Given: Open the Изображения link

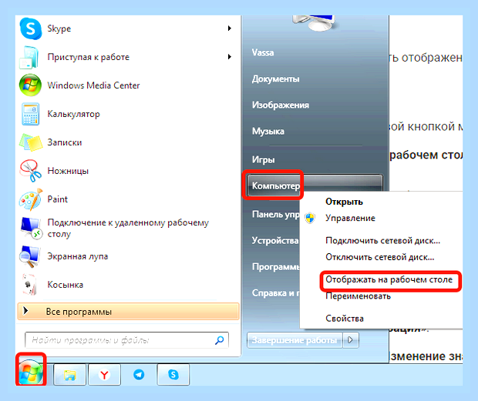Looking at the screenshot, I should (281, 105).
